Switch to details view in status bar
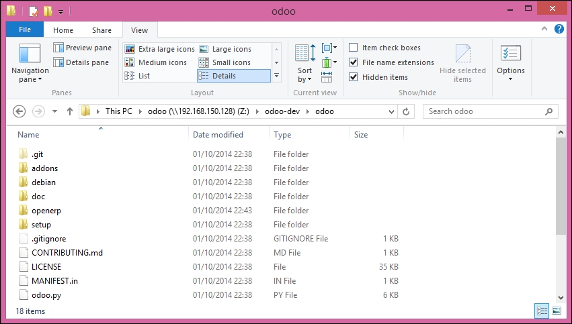 [542, 311]
